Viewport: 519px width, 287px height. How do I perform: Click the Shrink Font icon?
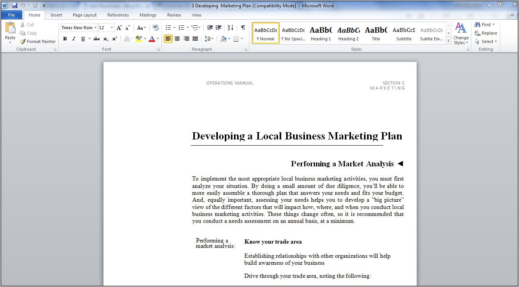[x=128, y=28]
